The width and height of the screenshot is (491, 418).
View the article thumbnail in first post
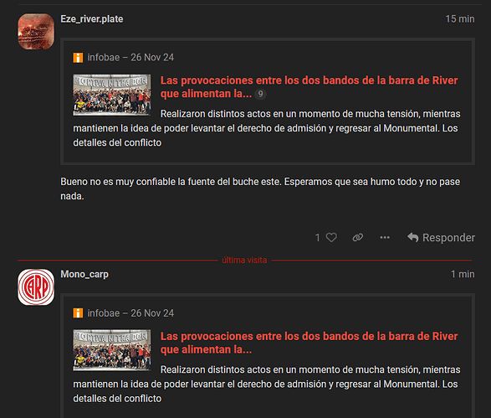pyautogui.click(x=112, y=95)
